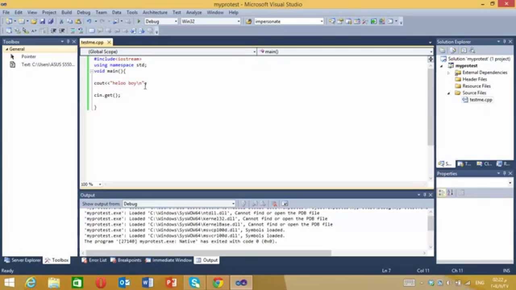This screenshot has height=290, width=516.
Task: Cut selection using the scissors icon
Action: (x=62, y=21)
